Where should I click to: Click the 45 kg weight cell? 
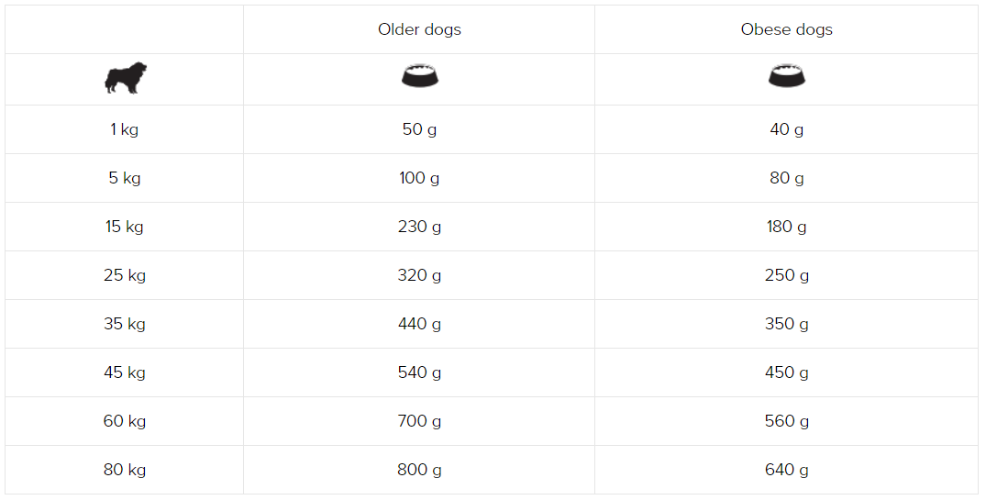point(125,372)
